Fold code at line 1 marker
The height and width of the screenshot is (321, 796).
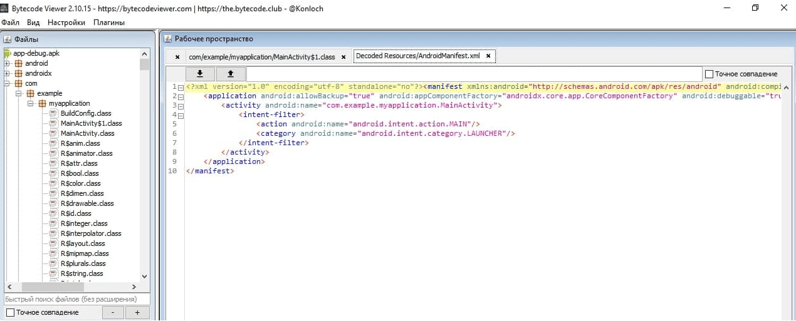pyautogui.click(x=181, y=87)
